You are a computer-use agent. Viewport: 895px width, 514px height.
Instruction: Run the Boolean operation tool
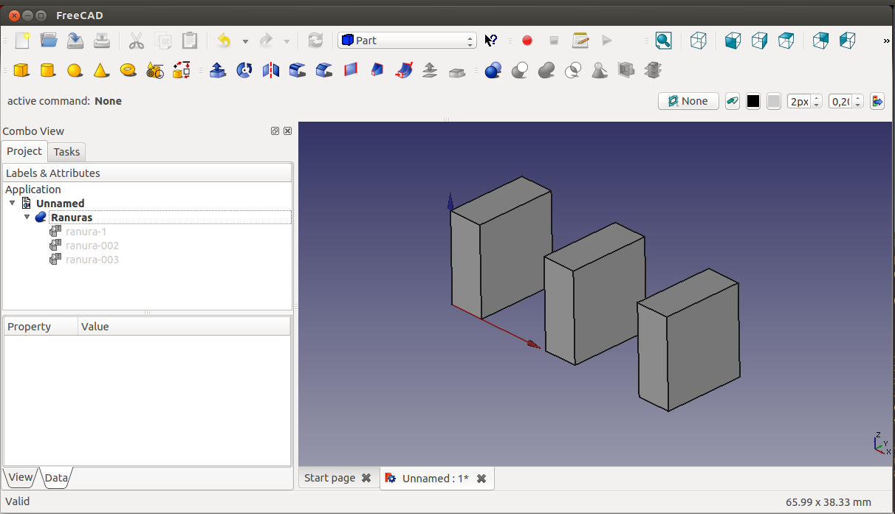click(493, 71)
